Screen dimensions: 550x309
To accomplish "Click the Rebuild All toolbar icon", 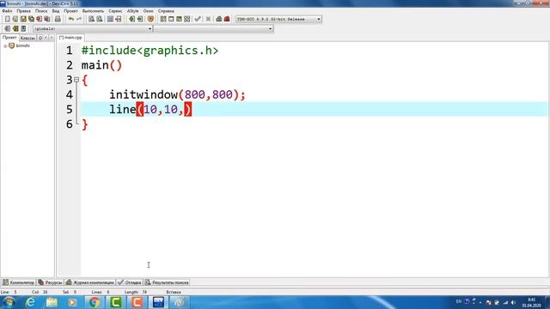I will point(187,19).
